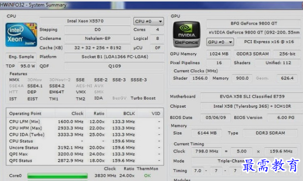
Task: Click the Socket B1 (LGA1366 FC-LGA6) platform value
Action: [115, 57]
